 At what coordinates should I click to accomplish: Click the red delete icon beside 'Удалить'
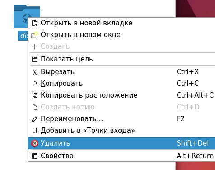(35, 143)
